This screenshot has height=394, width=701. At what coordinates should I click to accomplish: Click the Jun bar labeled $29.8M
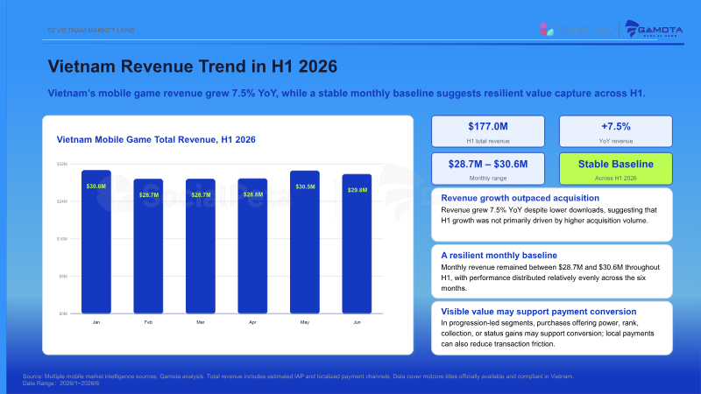coord(357,244)
